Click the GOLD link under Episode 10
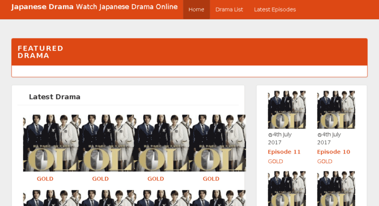379x206 pixels. pyautogui.click(x=324, y=161)
